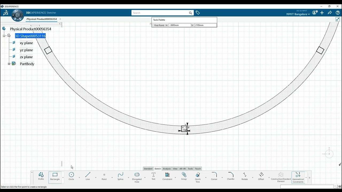Open the Corner tool variants dropdown
Screen dimensions: 342x192
[x=222, y=178]
